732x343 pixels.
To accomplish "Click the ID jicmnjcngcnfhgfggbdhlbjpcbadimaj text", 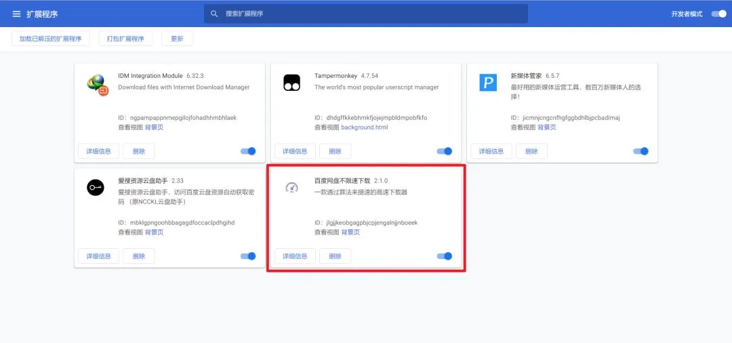I will [571, 117].
